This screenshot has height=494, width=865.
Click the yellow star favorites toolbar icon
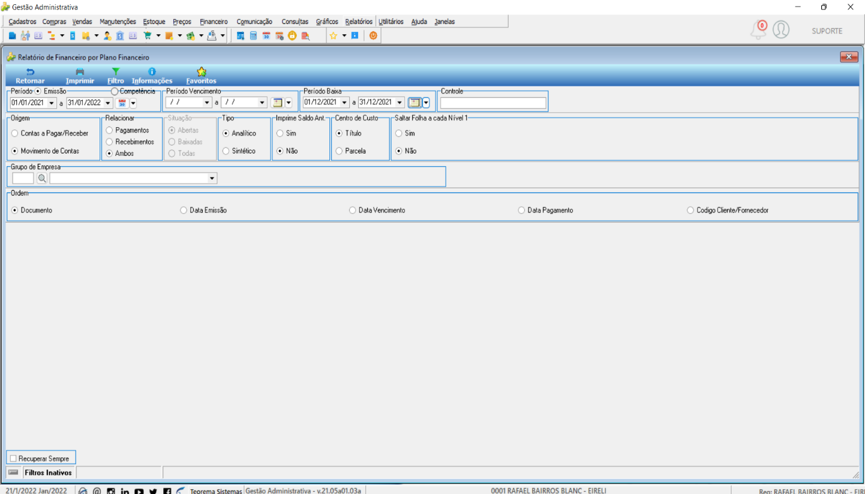(333, 36)
